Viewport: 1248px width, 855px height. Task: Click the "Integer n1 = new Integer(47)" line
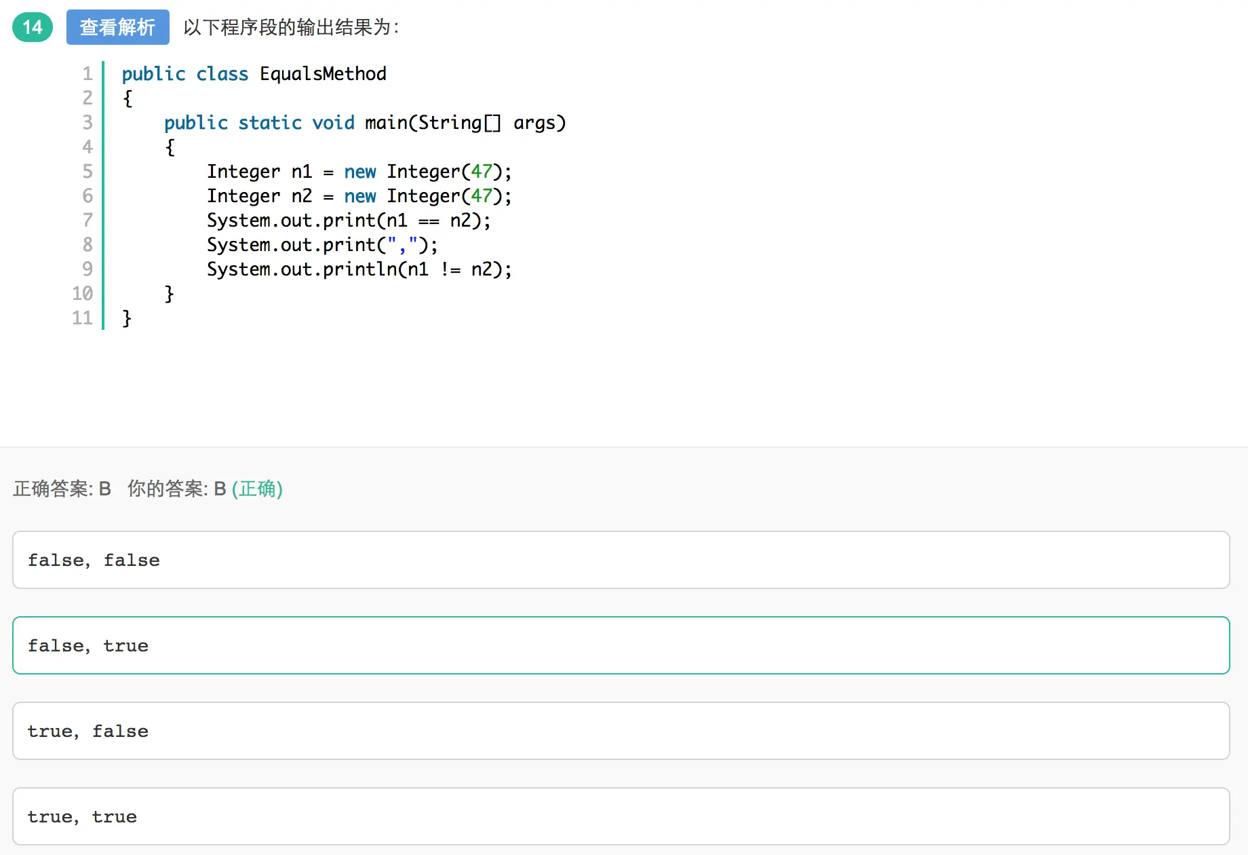point(359,172)
